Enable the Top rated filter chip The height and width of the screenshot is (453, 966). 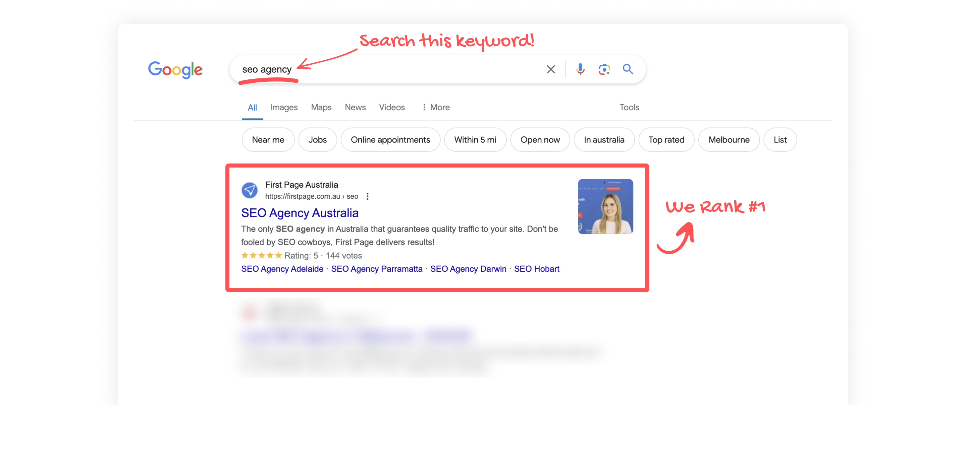666,140
